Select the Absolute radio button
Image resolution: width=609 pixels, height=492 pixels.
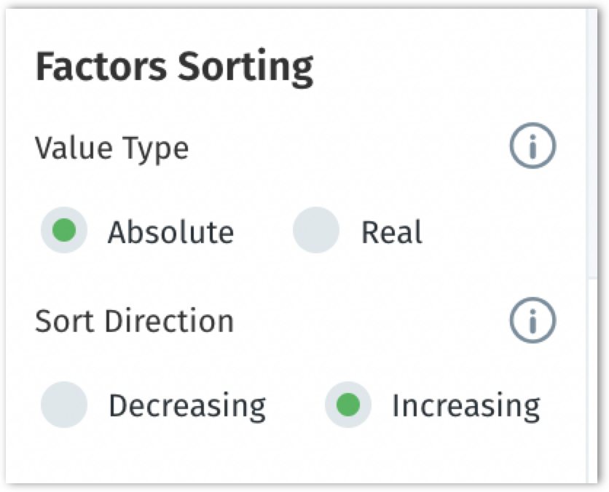click(x=64, y=231)
